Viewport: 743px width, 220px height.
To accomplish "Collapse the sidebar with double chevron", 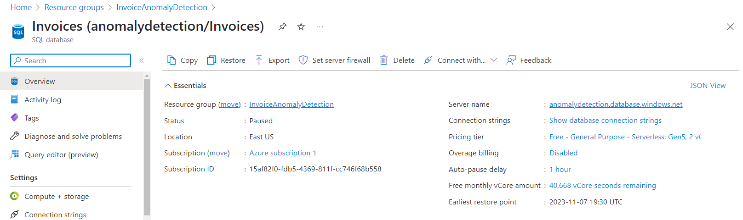I will click(x=142, y=60).
